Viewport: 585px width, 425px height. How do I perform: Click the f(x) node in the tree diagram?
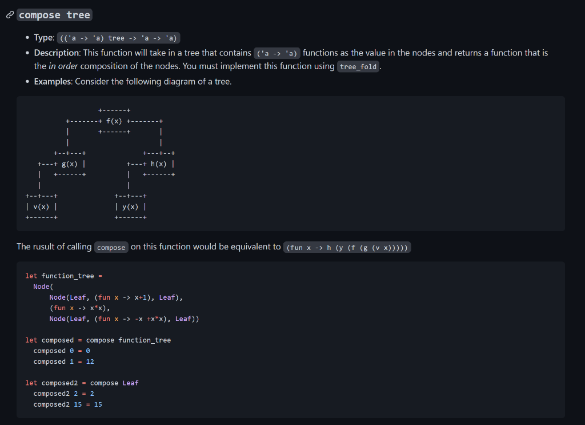click(x=114, y=121)
